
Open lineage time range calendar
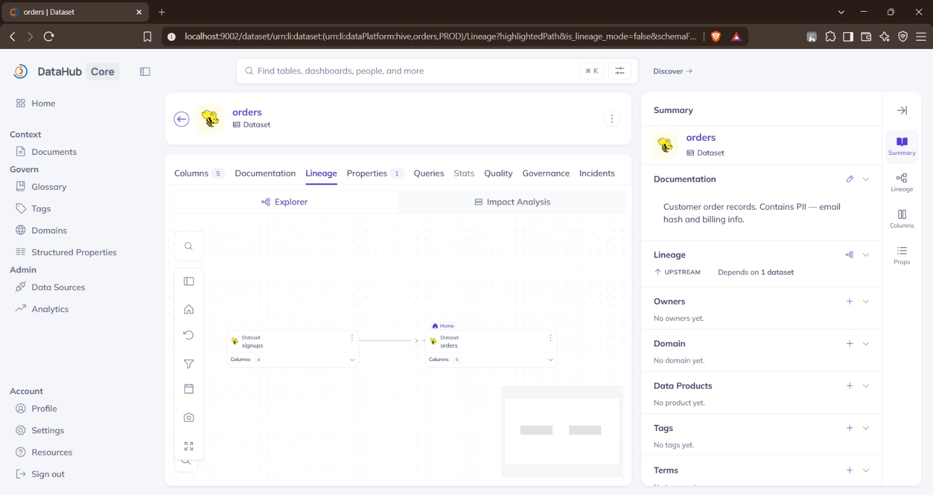pos(189,388)
